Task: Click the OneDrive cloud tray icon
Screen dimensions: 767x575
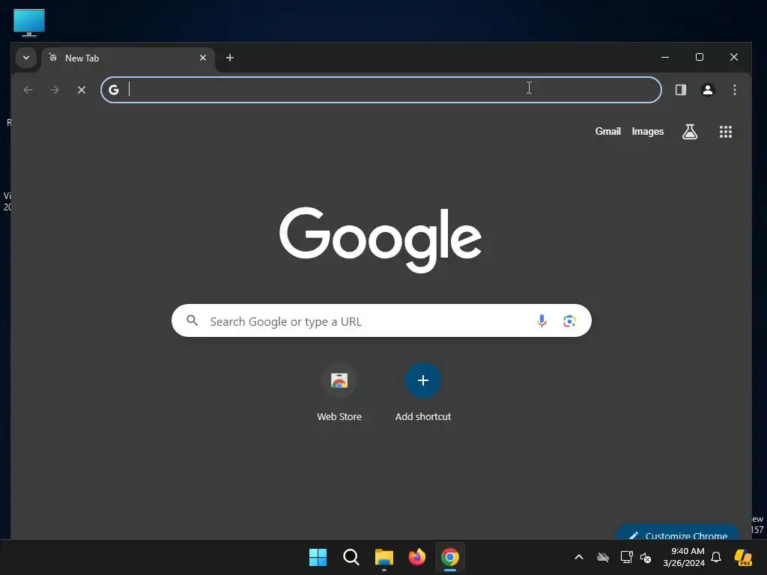Action: coord(603,557)
